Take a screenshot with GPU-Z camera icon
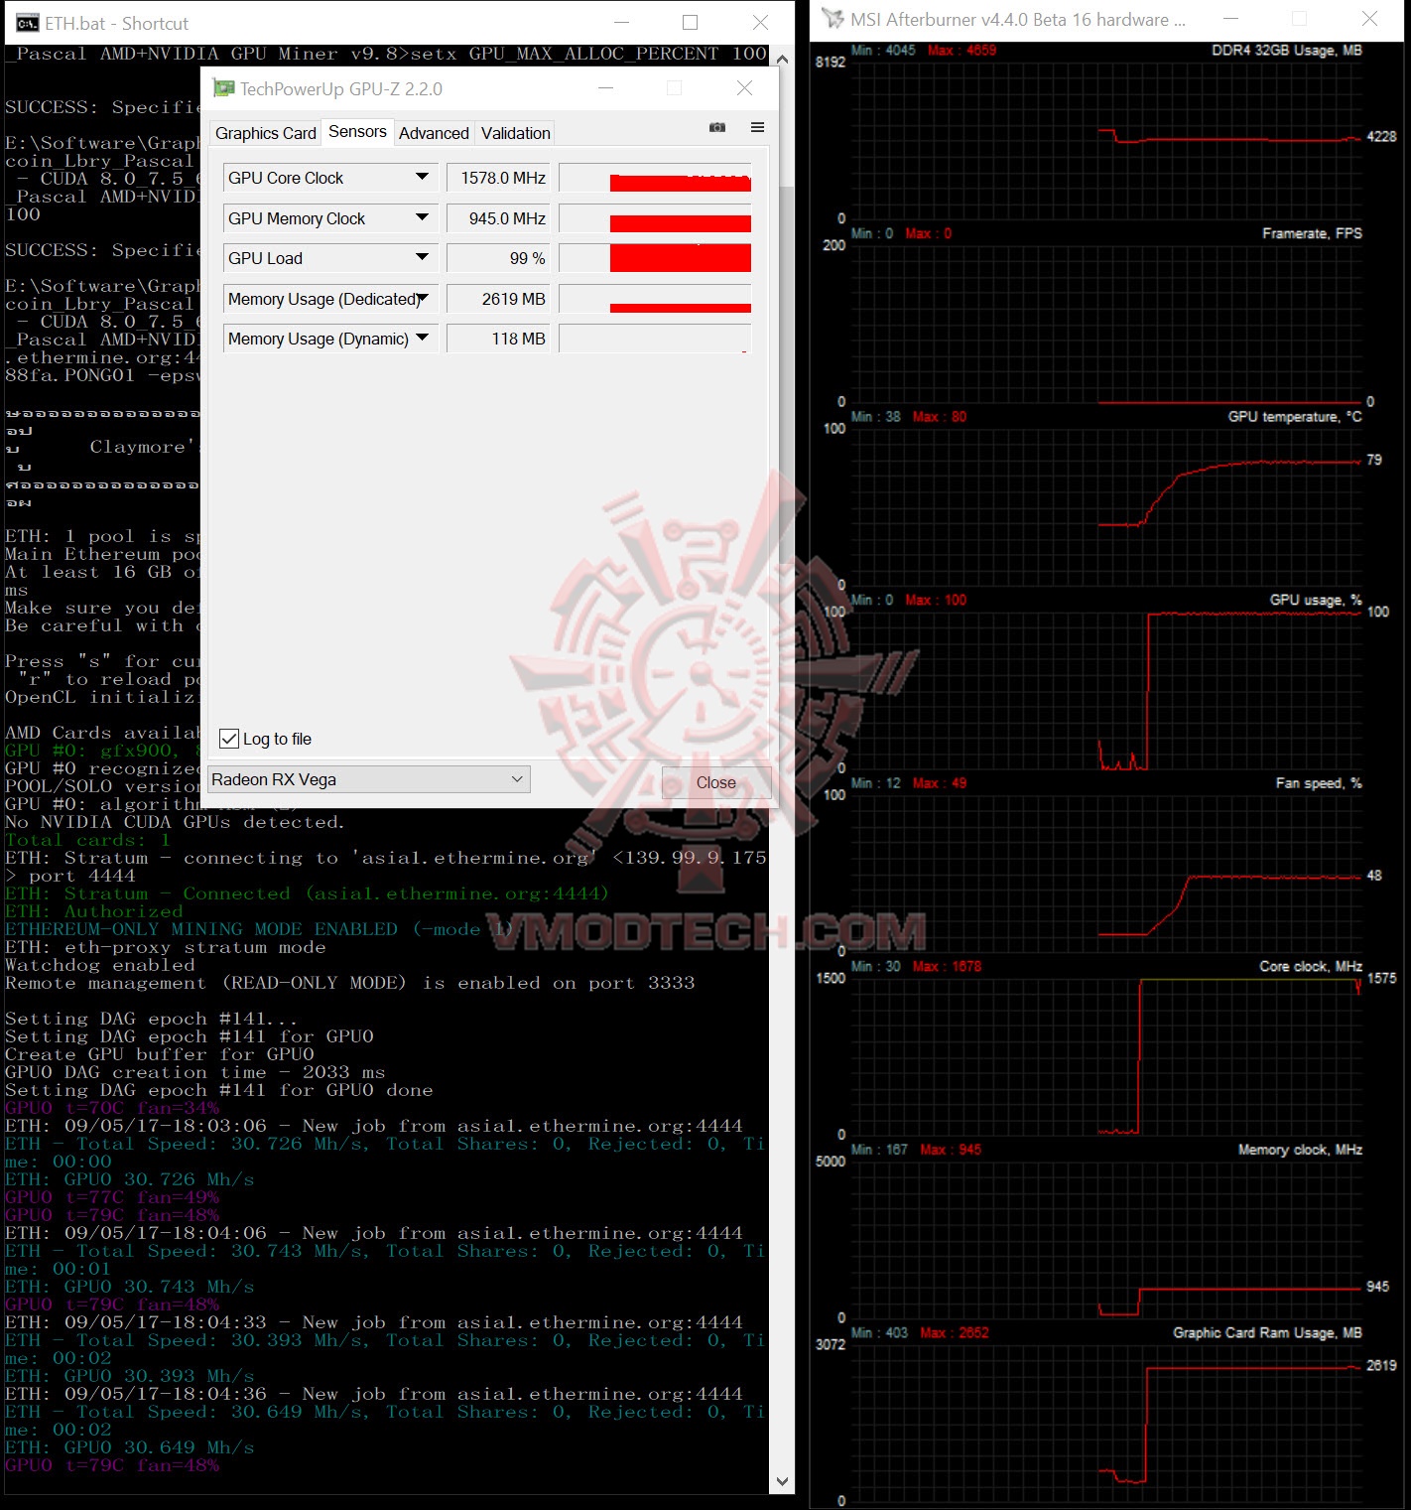The image size is (1411, 1510). pos(717,127)
